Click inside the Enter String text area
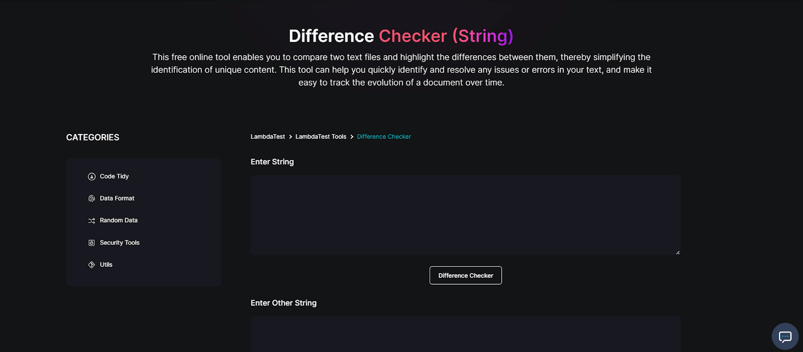The image size is (803, 352). tap(465, 215)
